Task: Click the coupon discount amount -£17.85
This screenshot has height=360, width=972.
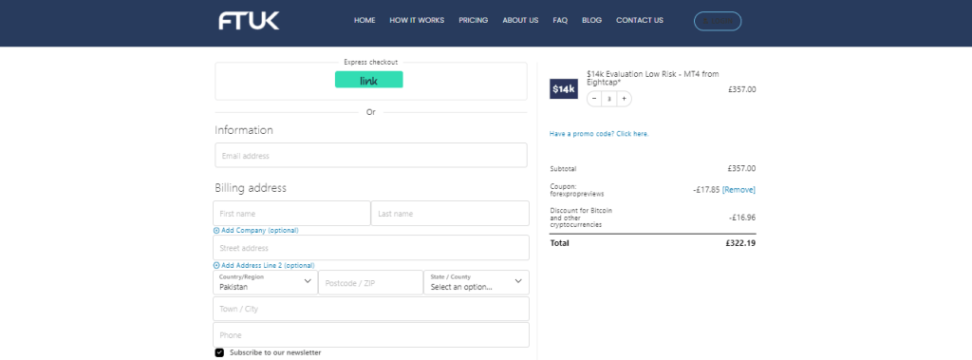Action: [706, 189]
